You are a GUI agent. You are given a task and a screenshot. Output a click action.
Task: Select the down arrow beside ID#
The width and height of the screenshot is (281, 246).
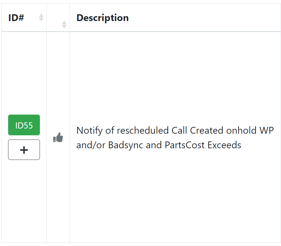coord(41,20)
